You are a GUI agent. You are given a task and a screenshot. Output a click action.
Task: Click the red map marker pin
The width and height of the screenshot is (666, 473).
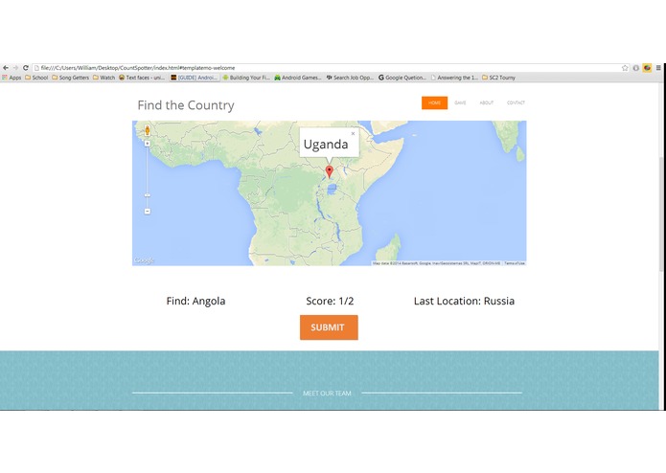(330, 171)
